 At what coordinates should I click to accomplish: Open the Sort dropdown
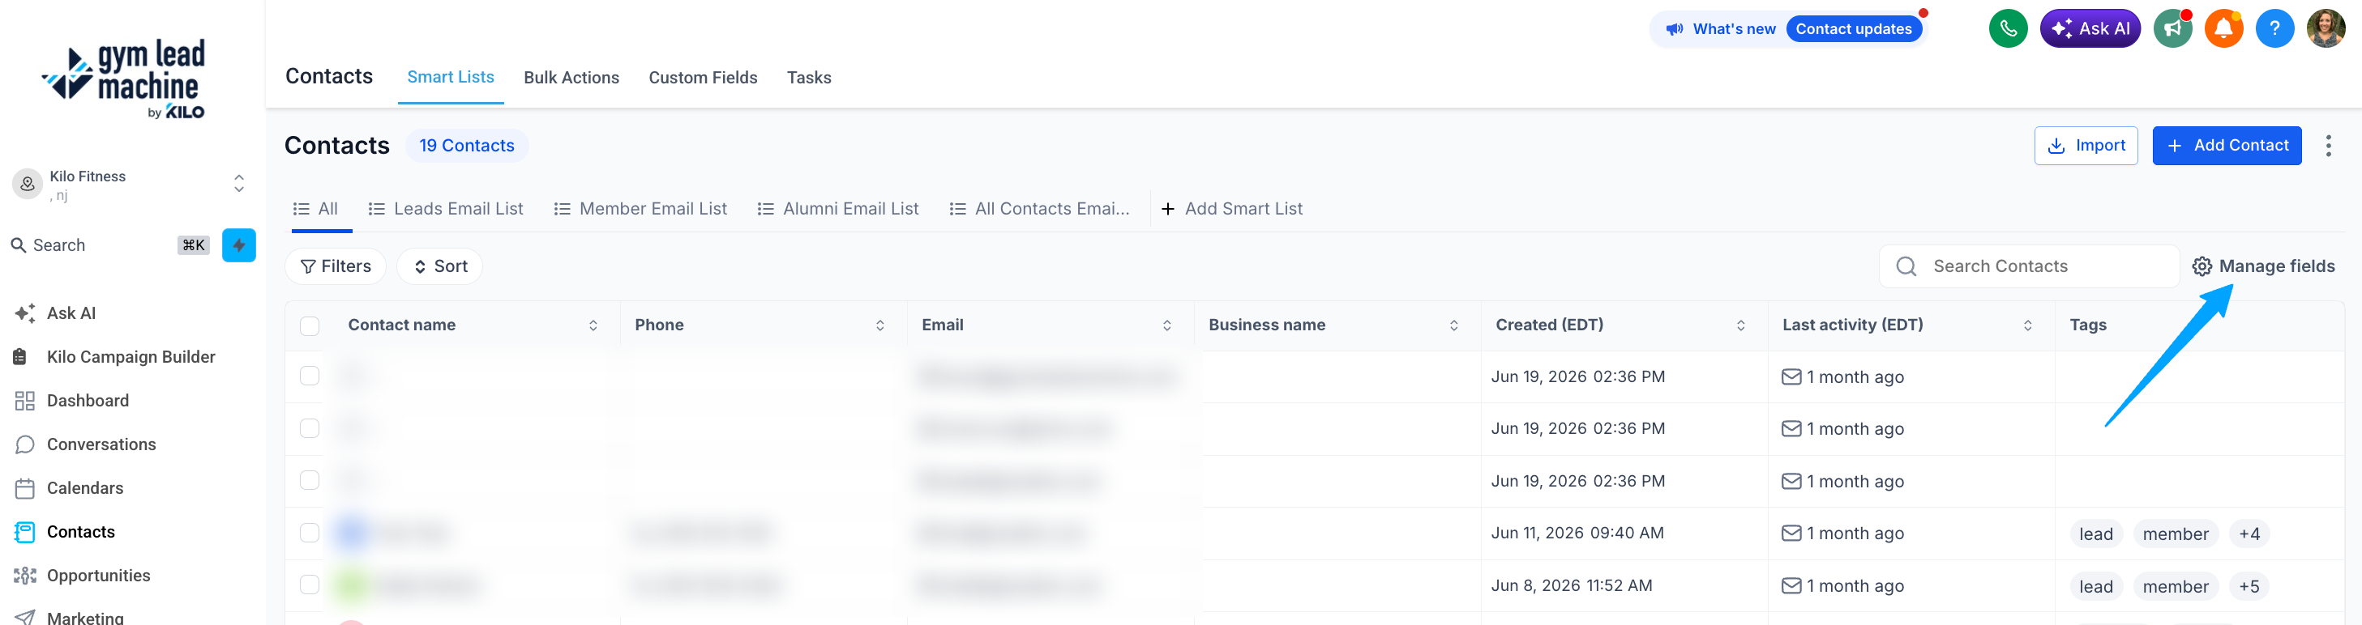439,266
